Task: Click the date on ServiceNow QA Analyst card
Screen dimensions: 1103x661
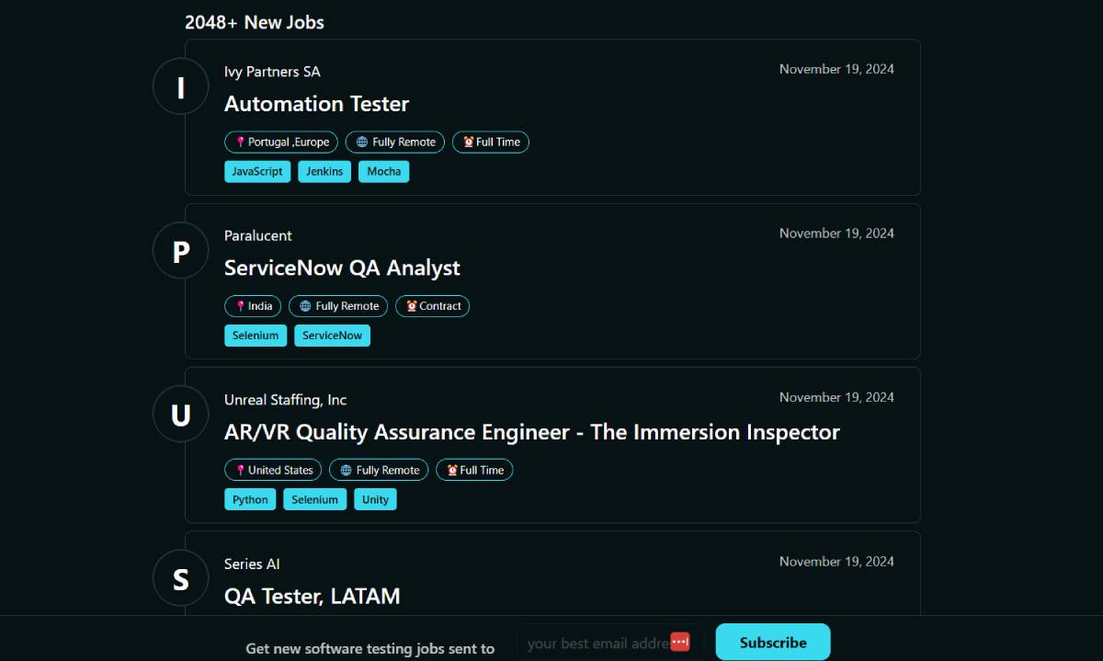Action: (836, 234)
